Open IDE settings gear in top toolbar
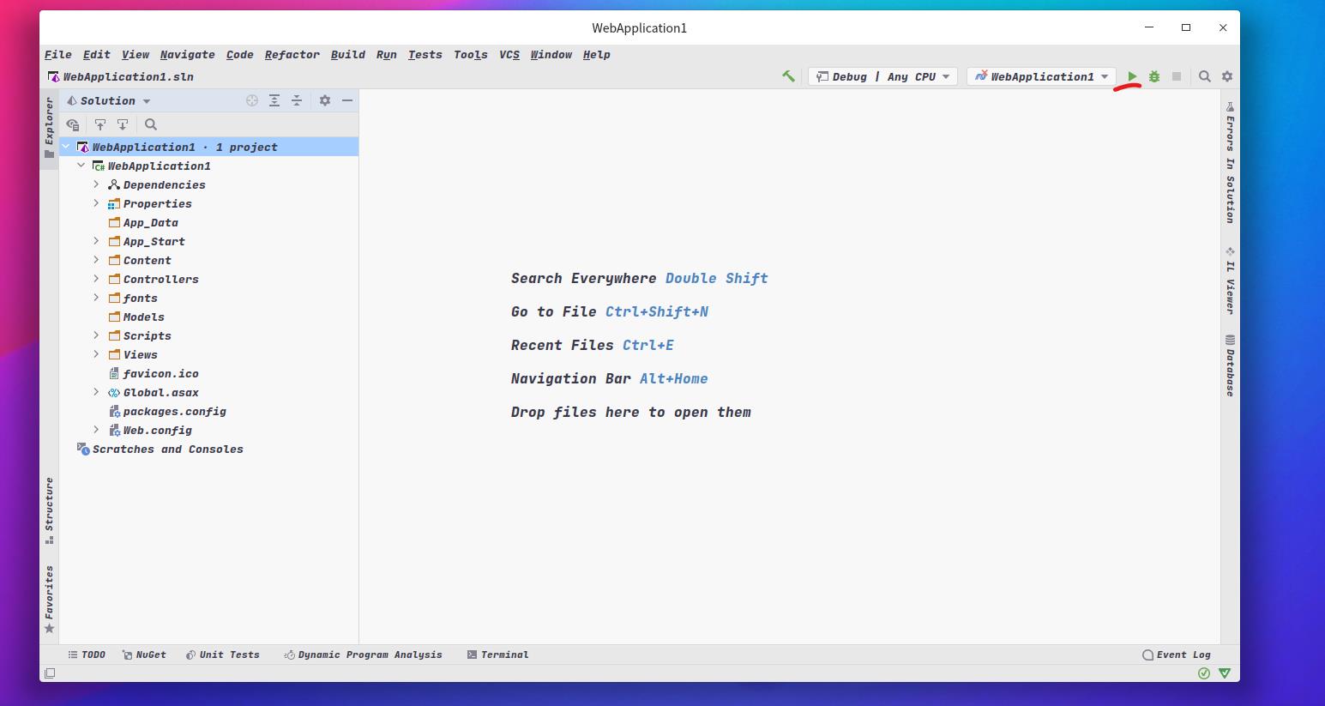The image size is (1325, 706). [1227, 76]
